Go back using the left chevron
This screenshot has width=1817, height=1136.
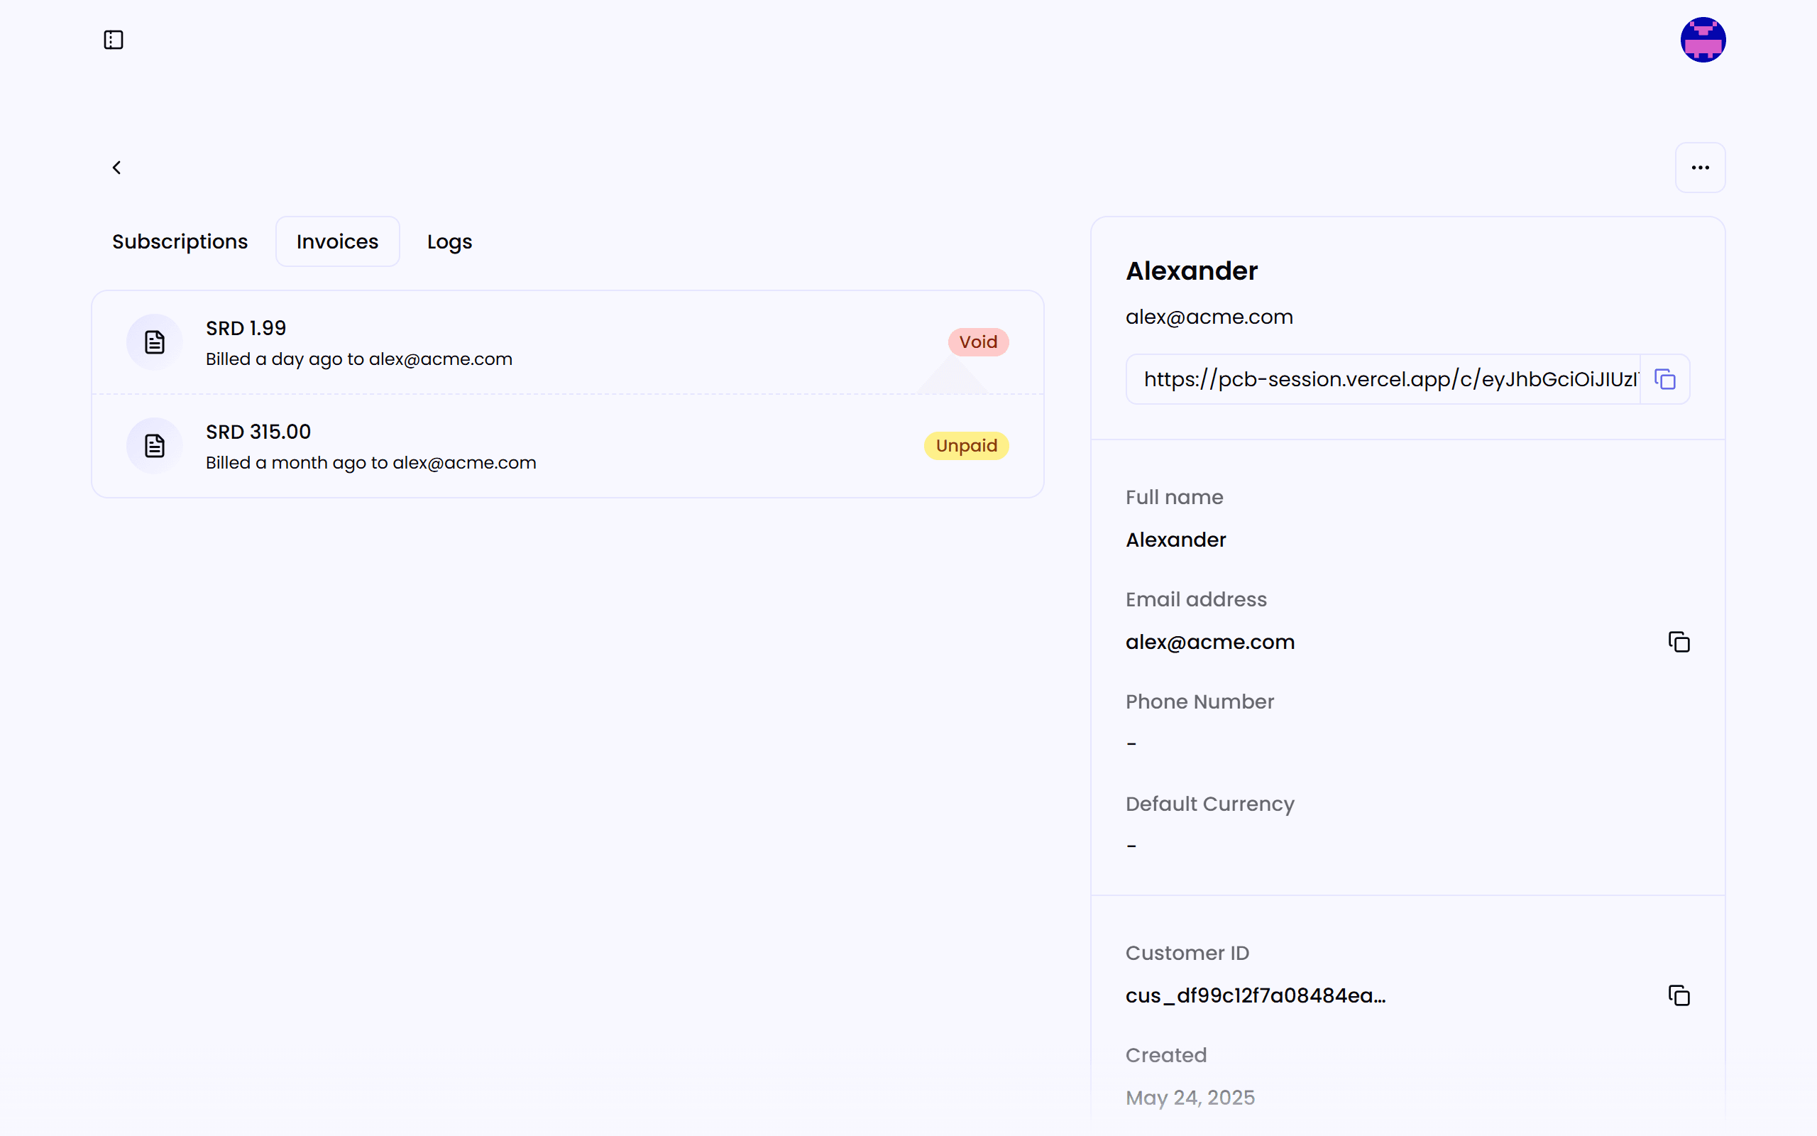(116, 168)
